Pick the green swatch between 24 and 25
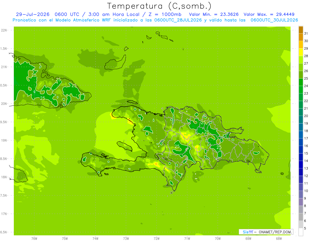 (x=301, y=82)
